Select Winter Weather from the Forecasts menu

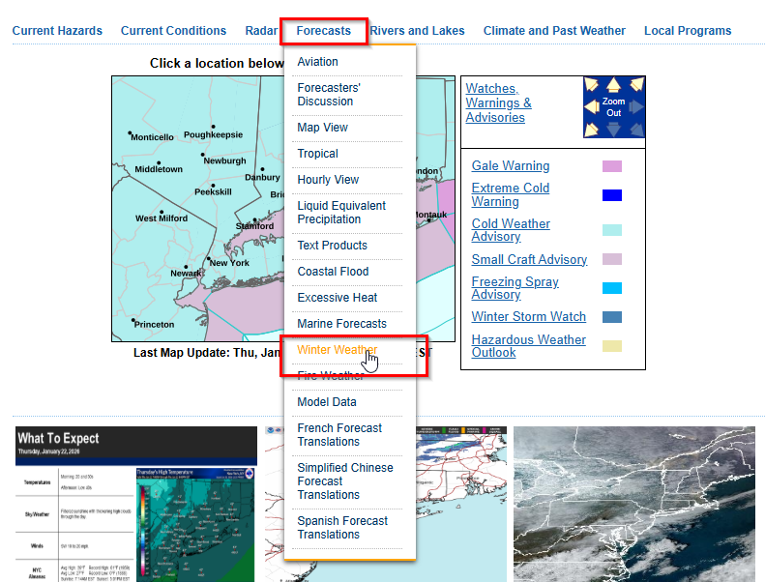tap(337, 350)
